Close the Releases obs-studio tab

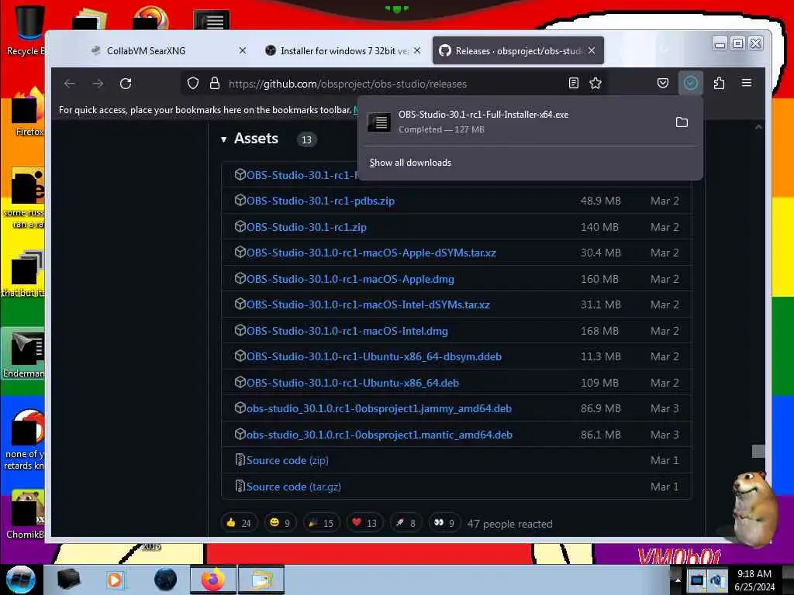click(592, 50)
